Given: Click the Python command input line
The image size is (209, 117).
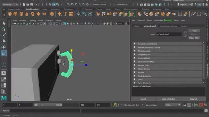Looking at the screenshot, I should click(45, 110).
